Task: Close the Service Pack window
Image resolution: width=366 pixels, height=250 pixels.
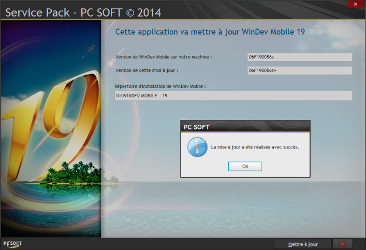Action: [354, 4]
